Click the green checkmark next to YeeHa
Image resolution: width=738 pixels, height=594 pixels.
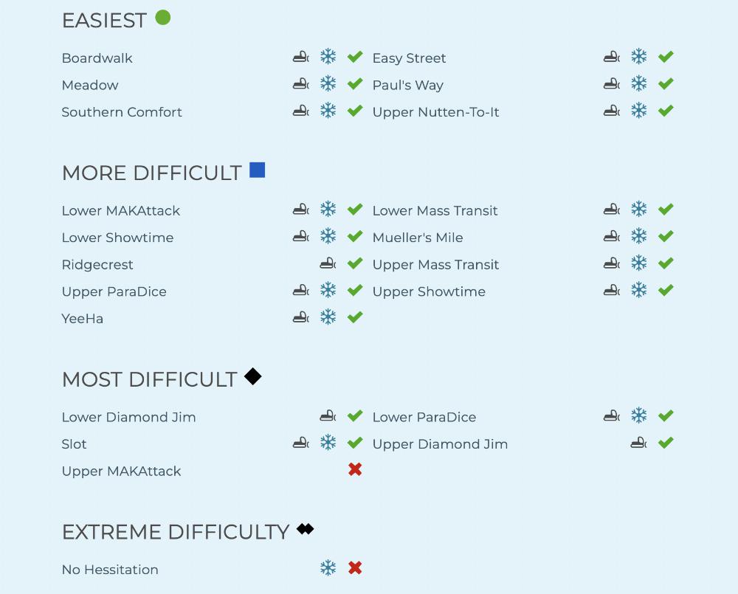pos(355,317)
